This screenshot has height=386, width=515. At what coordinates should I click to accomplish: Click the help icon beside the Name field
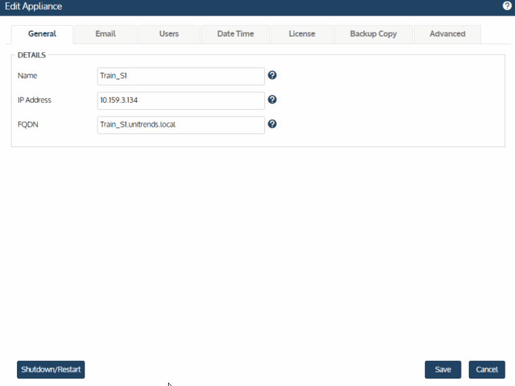click(272, 75)
